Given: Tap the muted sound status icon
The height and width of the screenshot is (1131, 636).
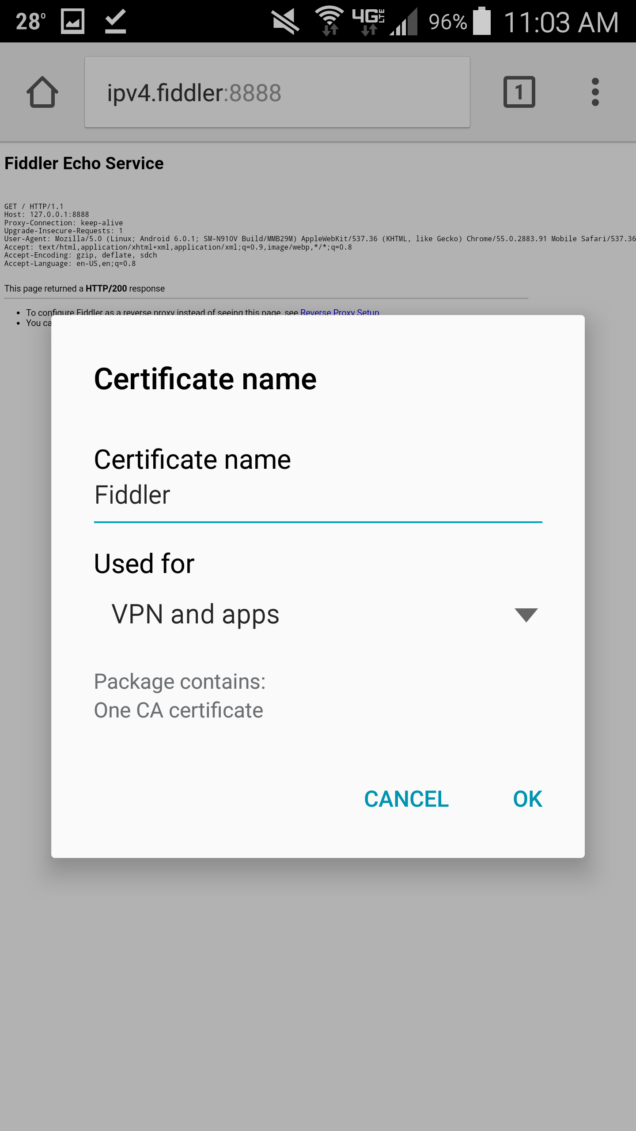Looking at the screenshot, I should click(285, 22).
